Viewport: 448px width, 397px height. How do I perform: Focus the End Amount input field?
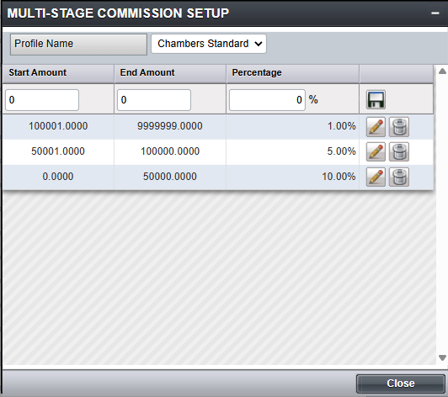154,100
